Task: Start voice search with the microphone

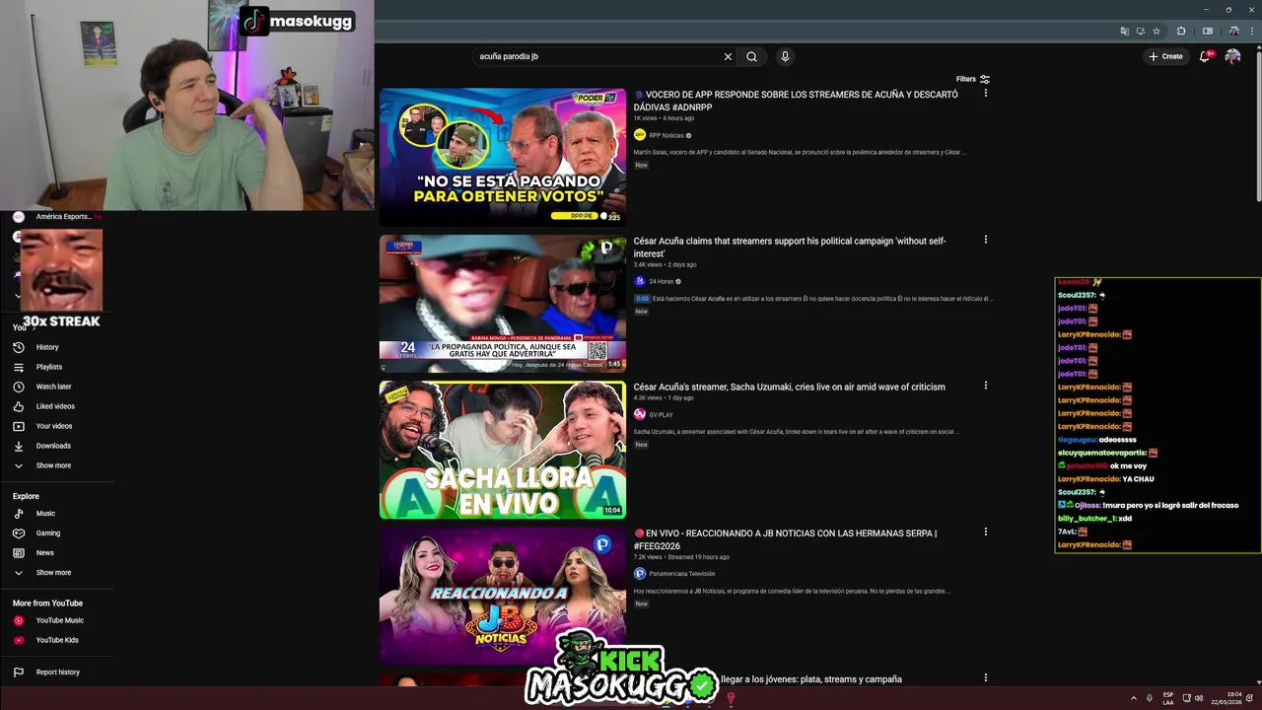Action: pyautogui.click(x=785, y=56)
